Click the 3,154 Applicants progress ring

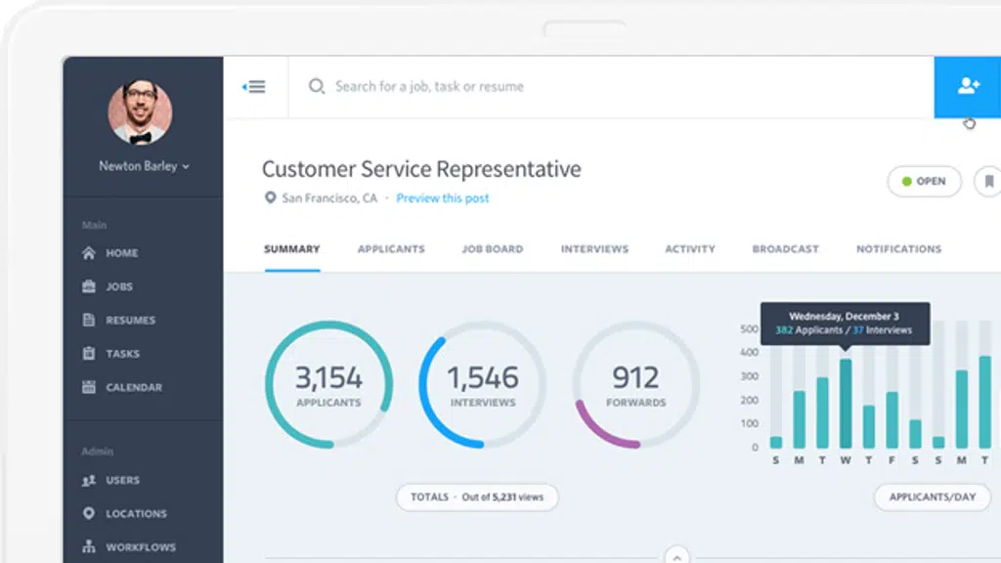coord(328,384)
